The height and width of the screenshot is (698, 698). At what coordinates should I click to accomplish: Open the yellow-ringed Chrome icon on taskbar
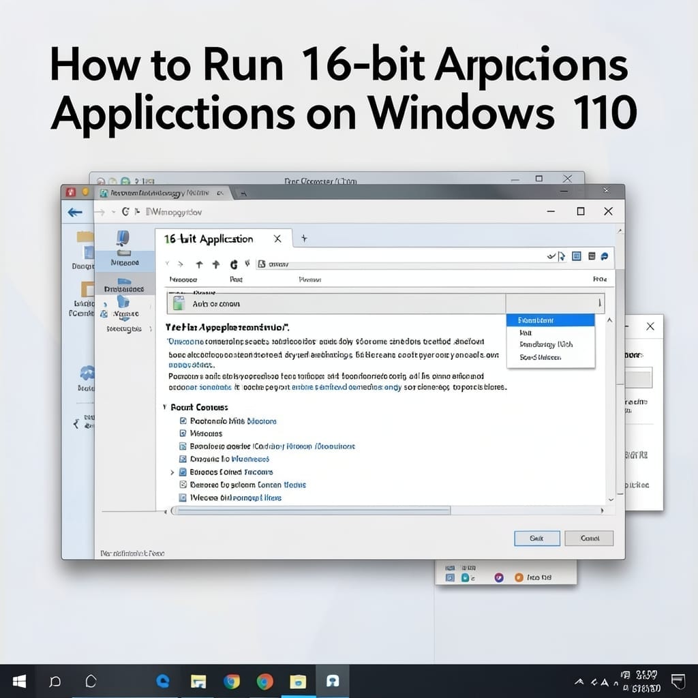tap(232, 682)
